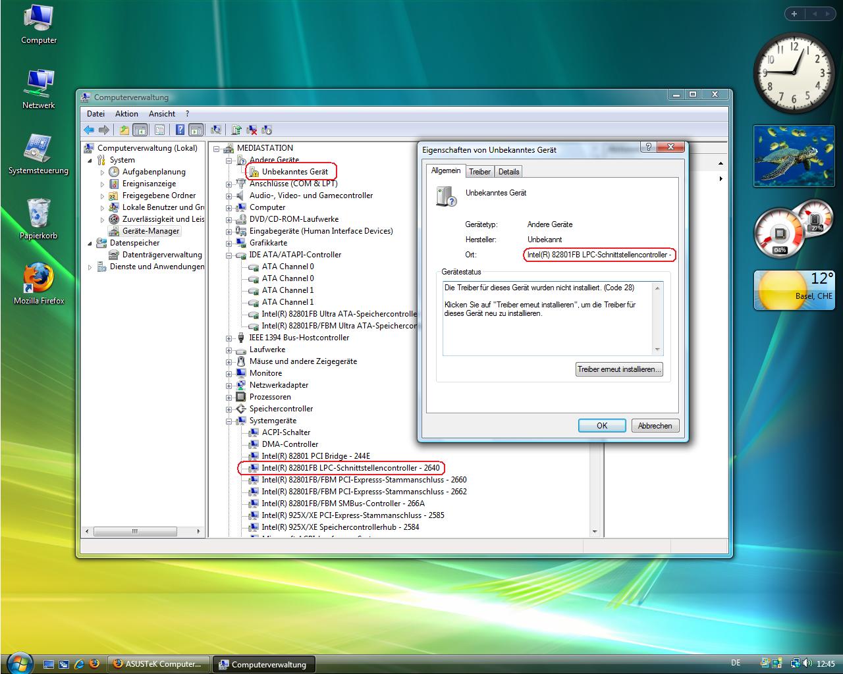
Task: Expand the Netzwerkadapter device category
Action: pos(229,385)
